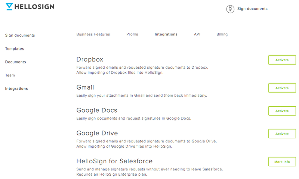Viewport: 299px width, 179px height.
Task: Click text 'Allow importing of Google Drive files into HelloSign.'
Action: [124, 147]
